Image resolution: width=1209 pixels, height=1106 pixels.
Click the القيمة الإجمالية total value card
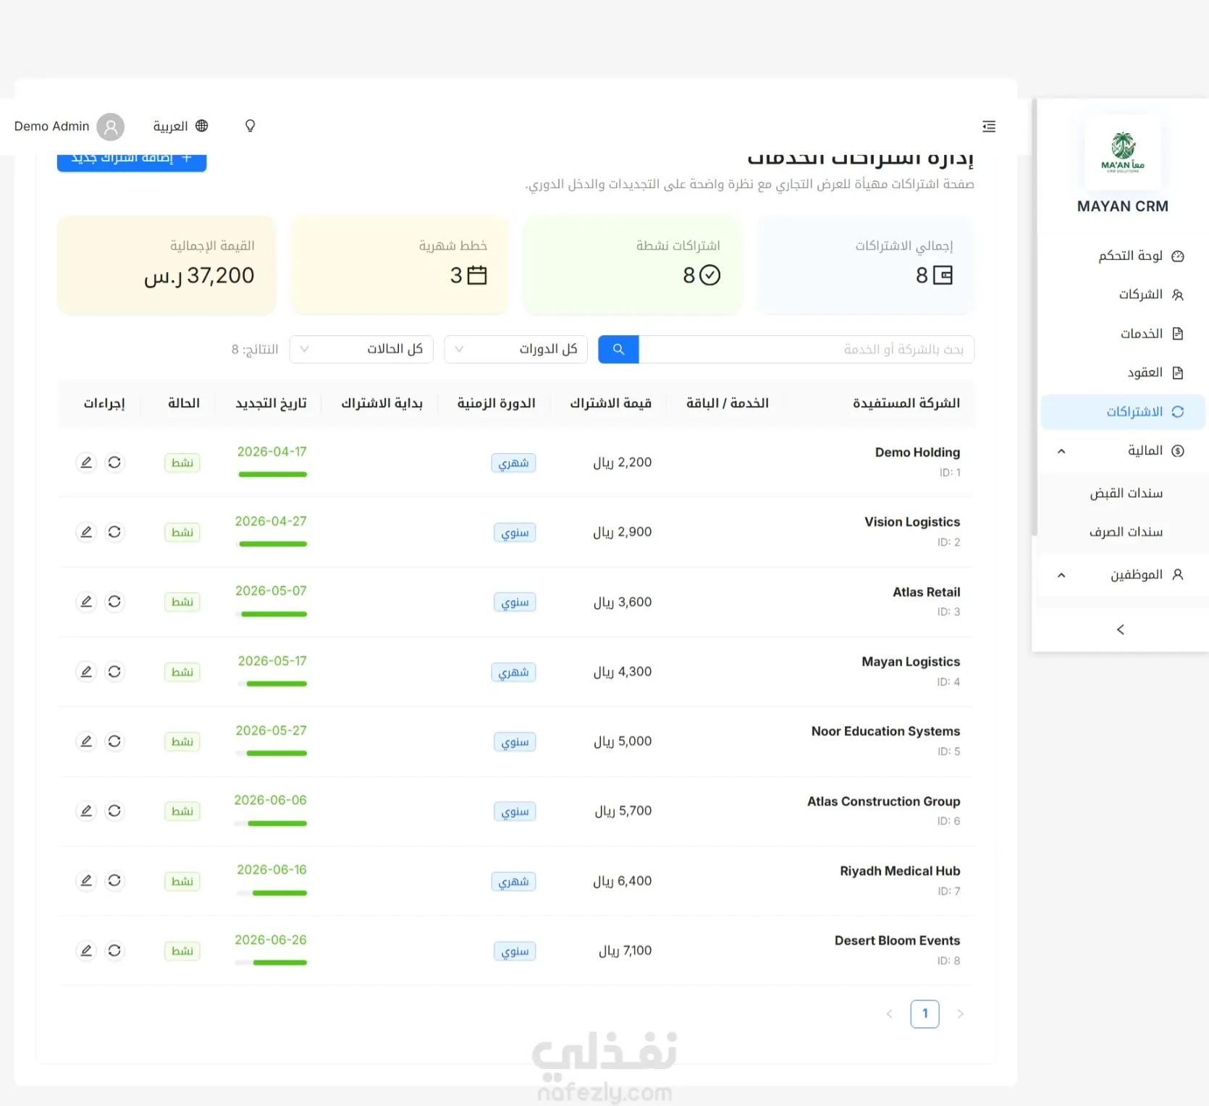[167, 265]
